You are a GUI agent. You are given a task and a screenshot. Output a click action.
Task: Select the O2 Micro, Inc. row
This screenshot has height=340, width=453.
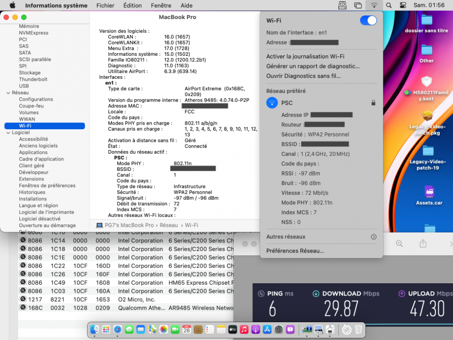tap(125, 300)
